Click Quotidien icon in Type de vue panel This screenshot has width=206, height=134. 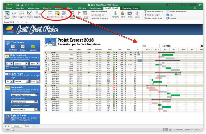(x=13, y=46)
